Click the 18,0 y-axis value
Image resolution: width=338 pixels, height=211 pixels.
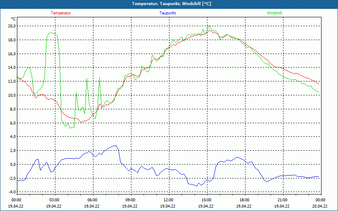[12, 40]
